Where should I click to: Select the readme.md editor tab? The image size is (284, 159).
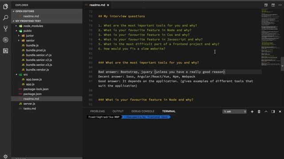(97, 5)
